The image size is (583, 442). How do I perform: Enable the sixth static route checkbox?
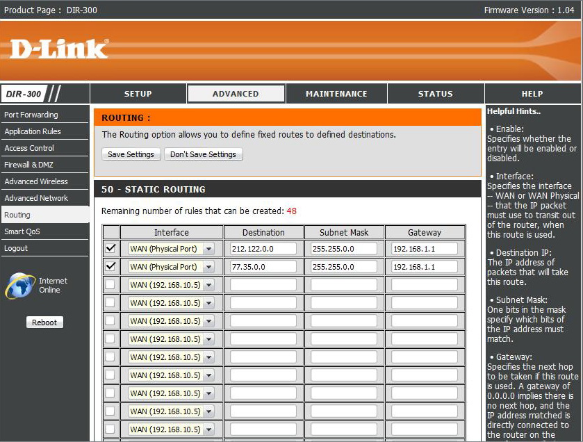pyautogui.click(x=110, y=339)
